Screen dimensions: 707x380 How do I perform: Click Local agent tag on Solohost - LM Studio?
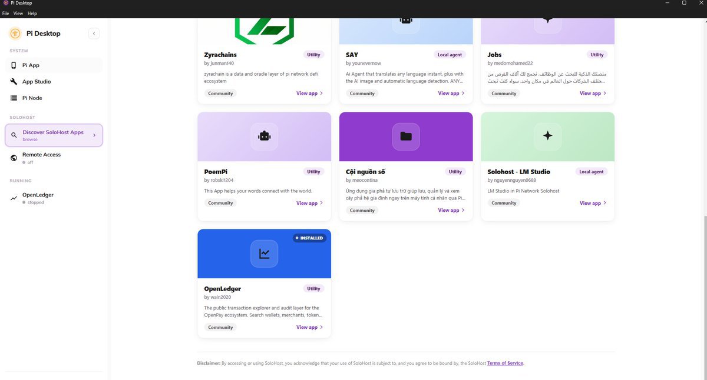tap(592, 172)
